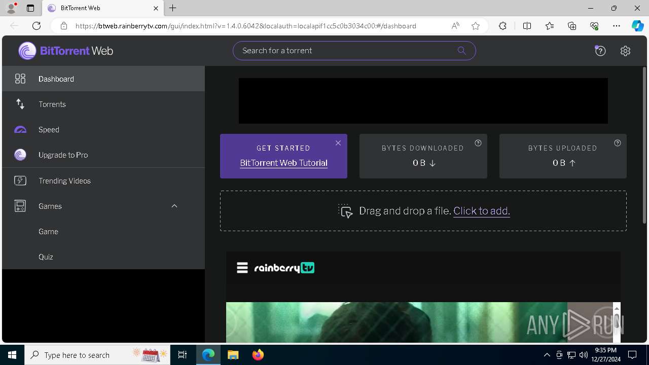Screen dimensions: 649x365
Task: Click the 'Click to add.' link
Action: click(482, 211)
